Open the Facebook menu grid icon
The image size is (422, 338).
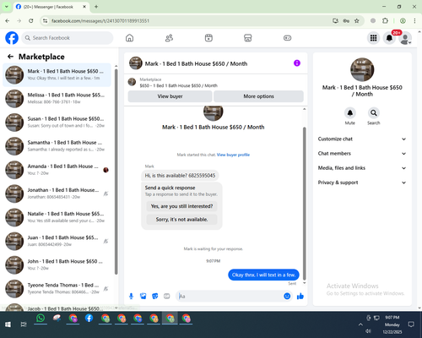click(x=373, y=38)
